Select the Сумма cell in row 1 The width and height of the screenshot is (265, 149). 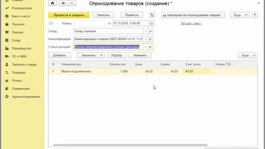coord(169,72)
